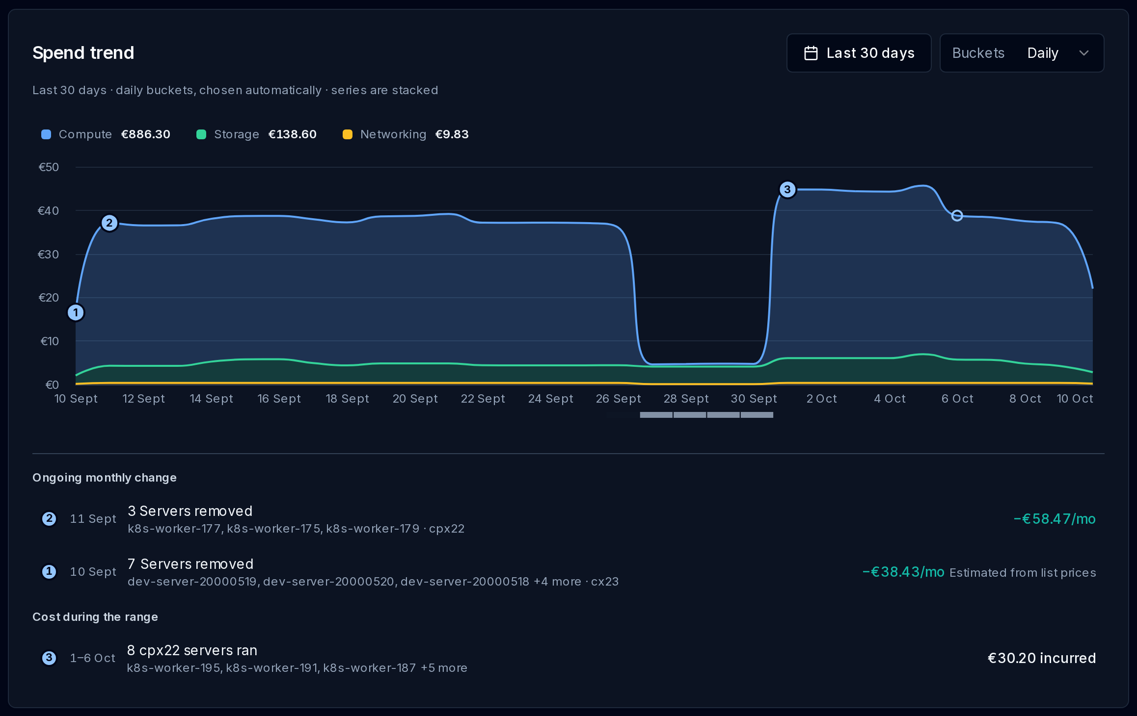Image resolution: width=1137 pixels, height=716 pixels.
Task: Open the Buckets Daily dropdown
Action: tap(1022, 53)
